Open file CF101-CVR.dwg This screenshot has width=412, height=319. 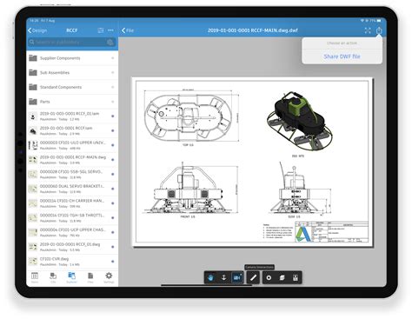[x=72, y=262]
